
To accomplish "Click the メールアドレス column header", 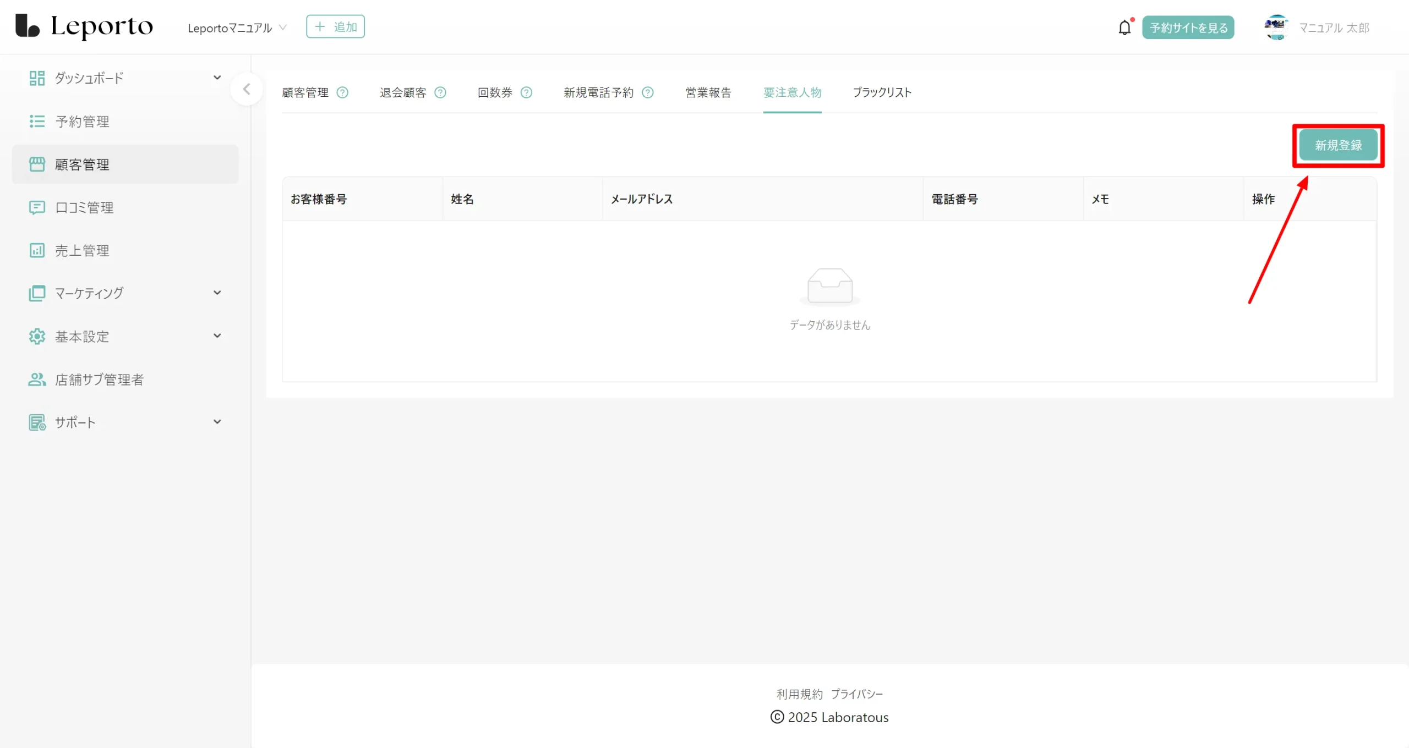I will tap(763, 199).
